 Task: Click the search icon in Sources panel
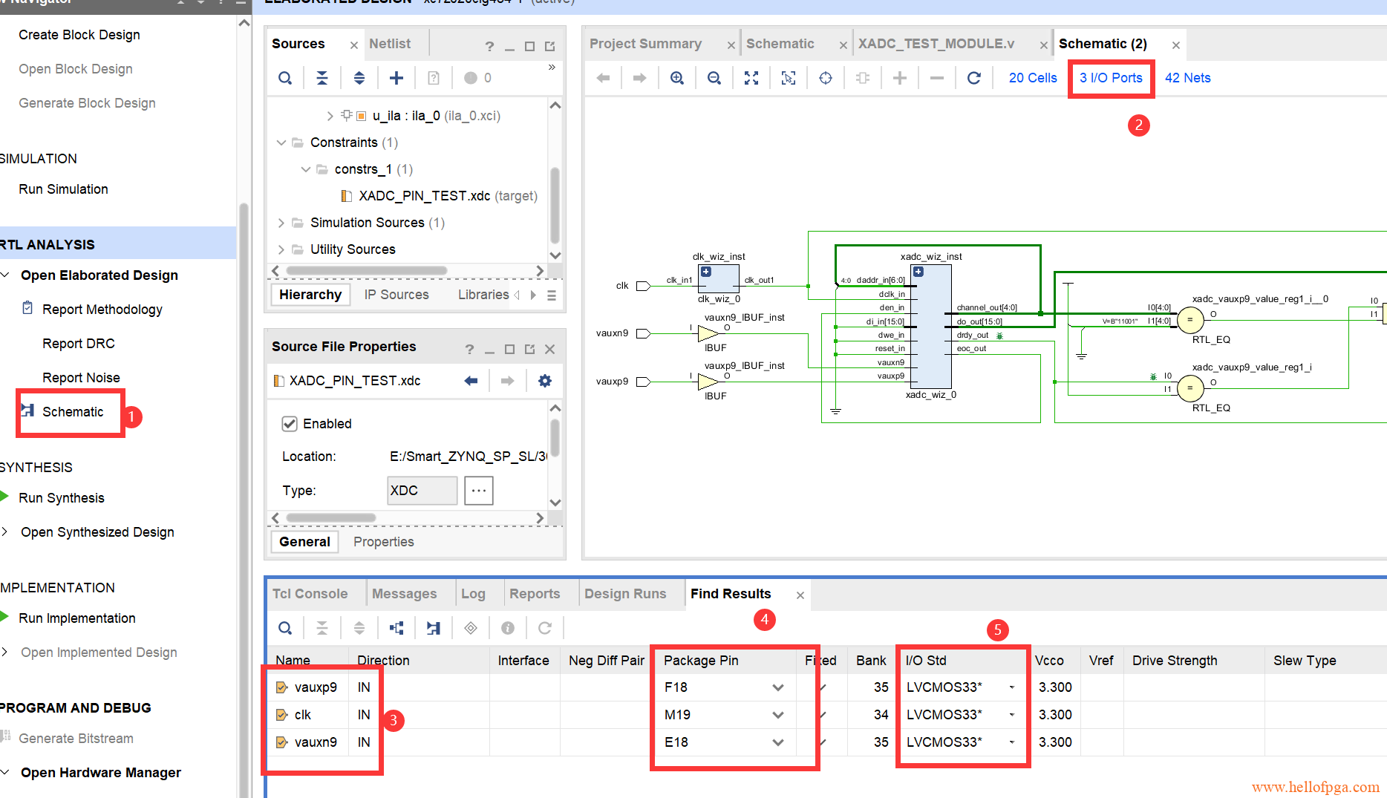pyautogui.click(x=285, y=78)
